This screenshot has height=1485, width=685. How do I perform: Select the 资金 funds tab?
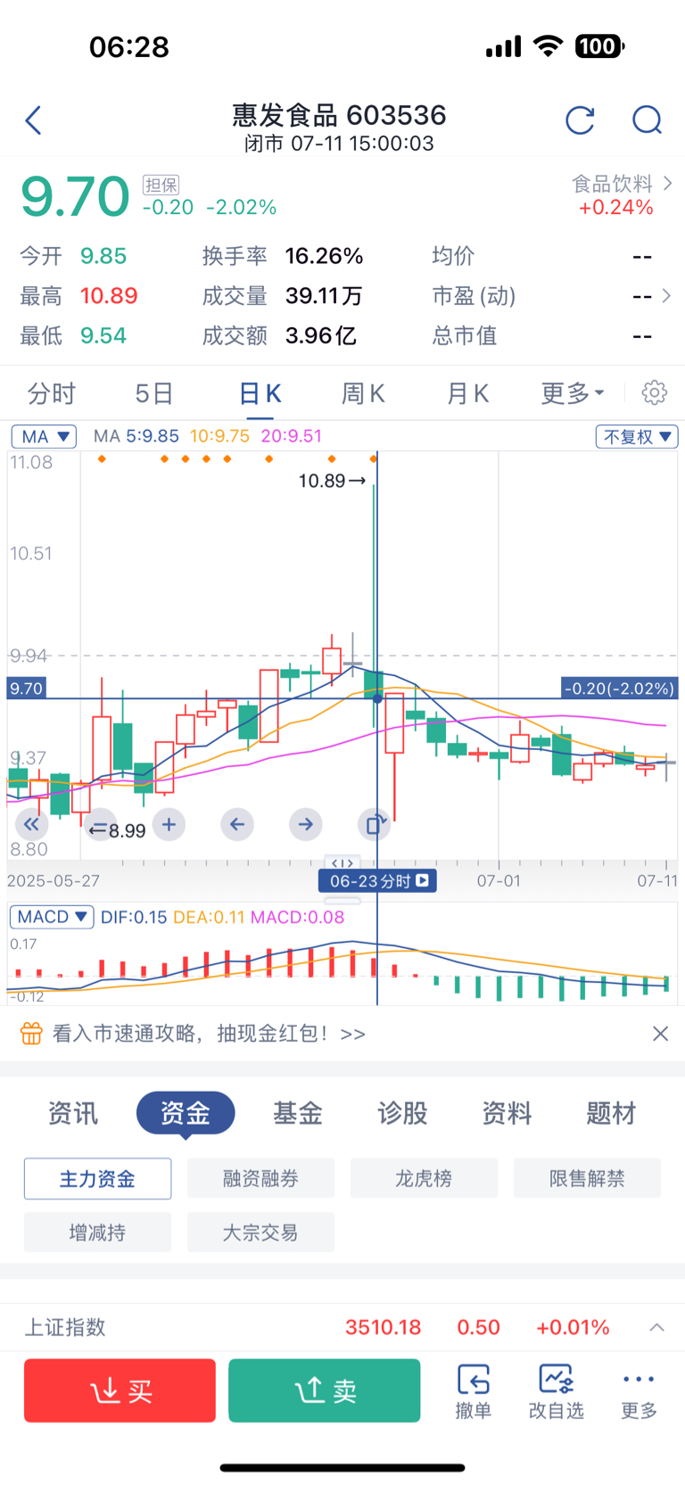pyautogui.click(x=186, y=1113)
